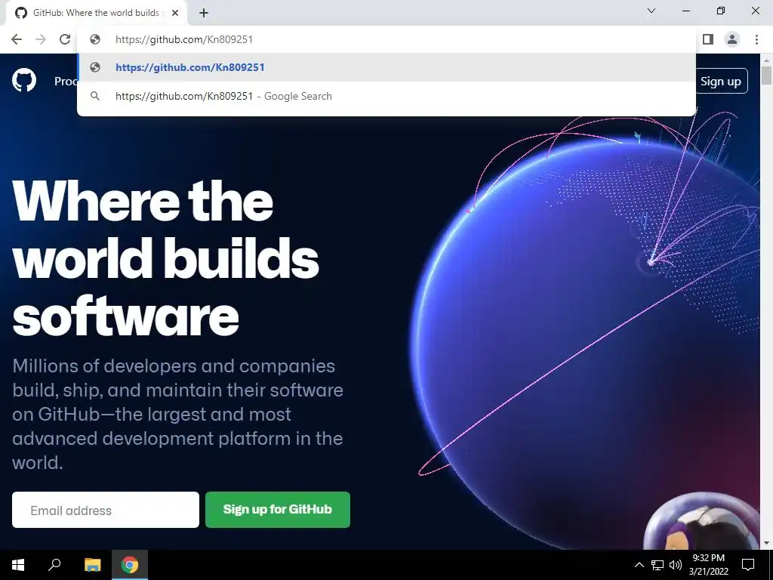The image size is (773, 580).
Task: Click the address bar URL text
Action: coord(184,39)
